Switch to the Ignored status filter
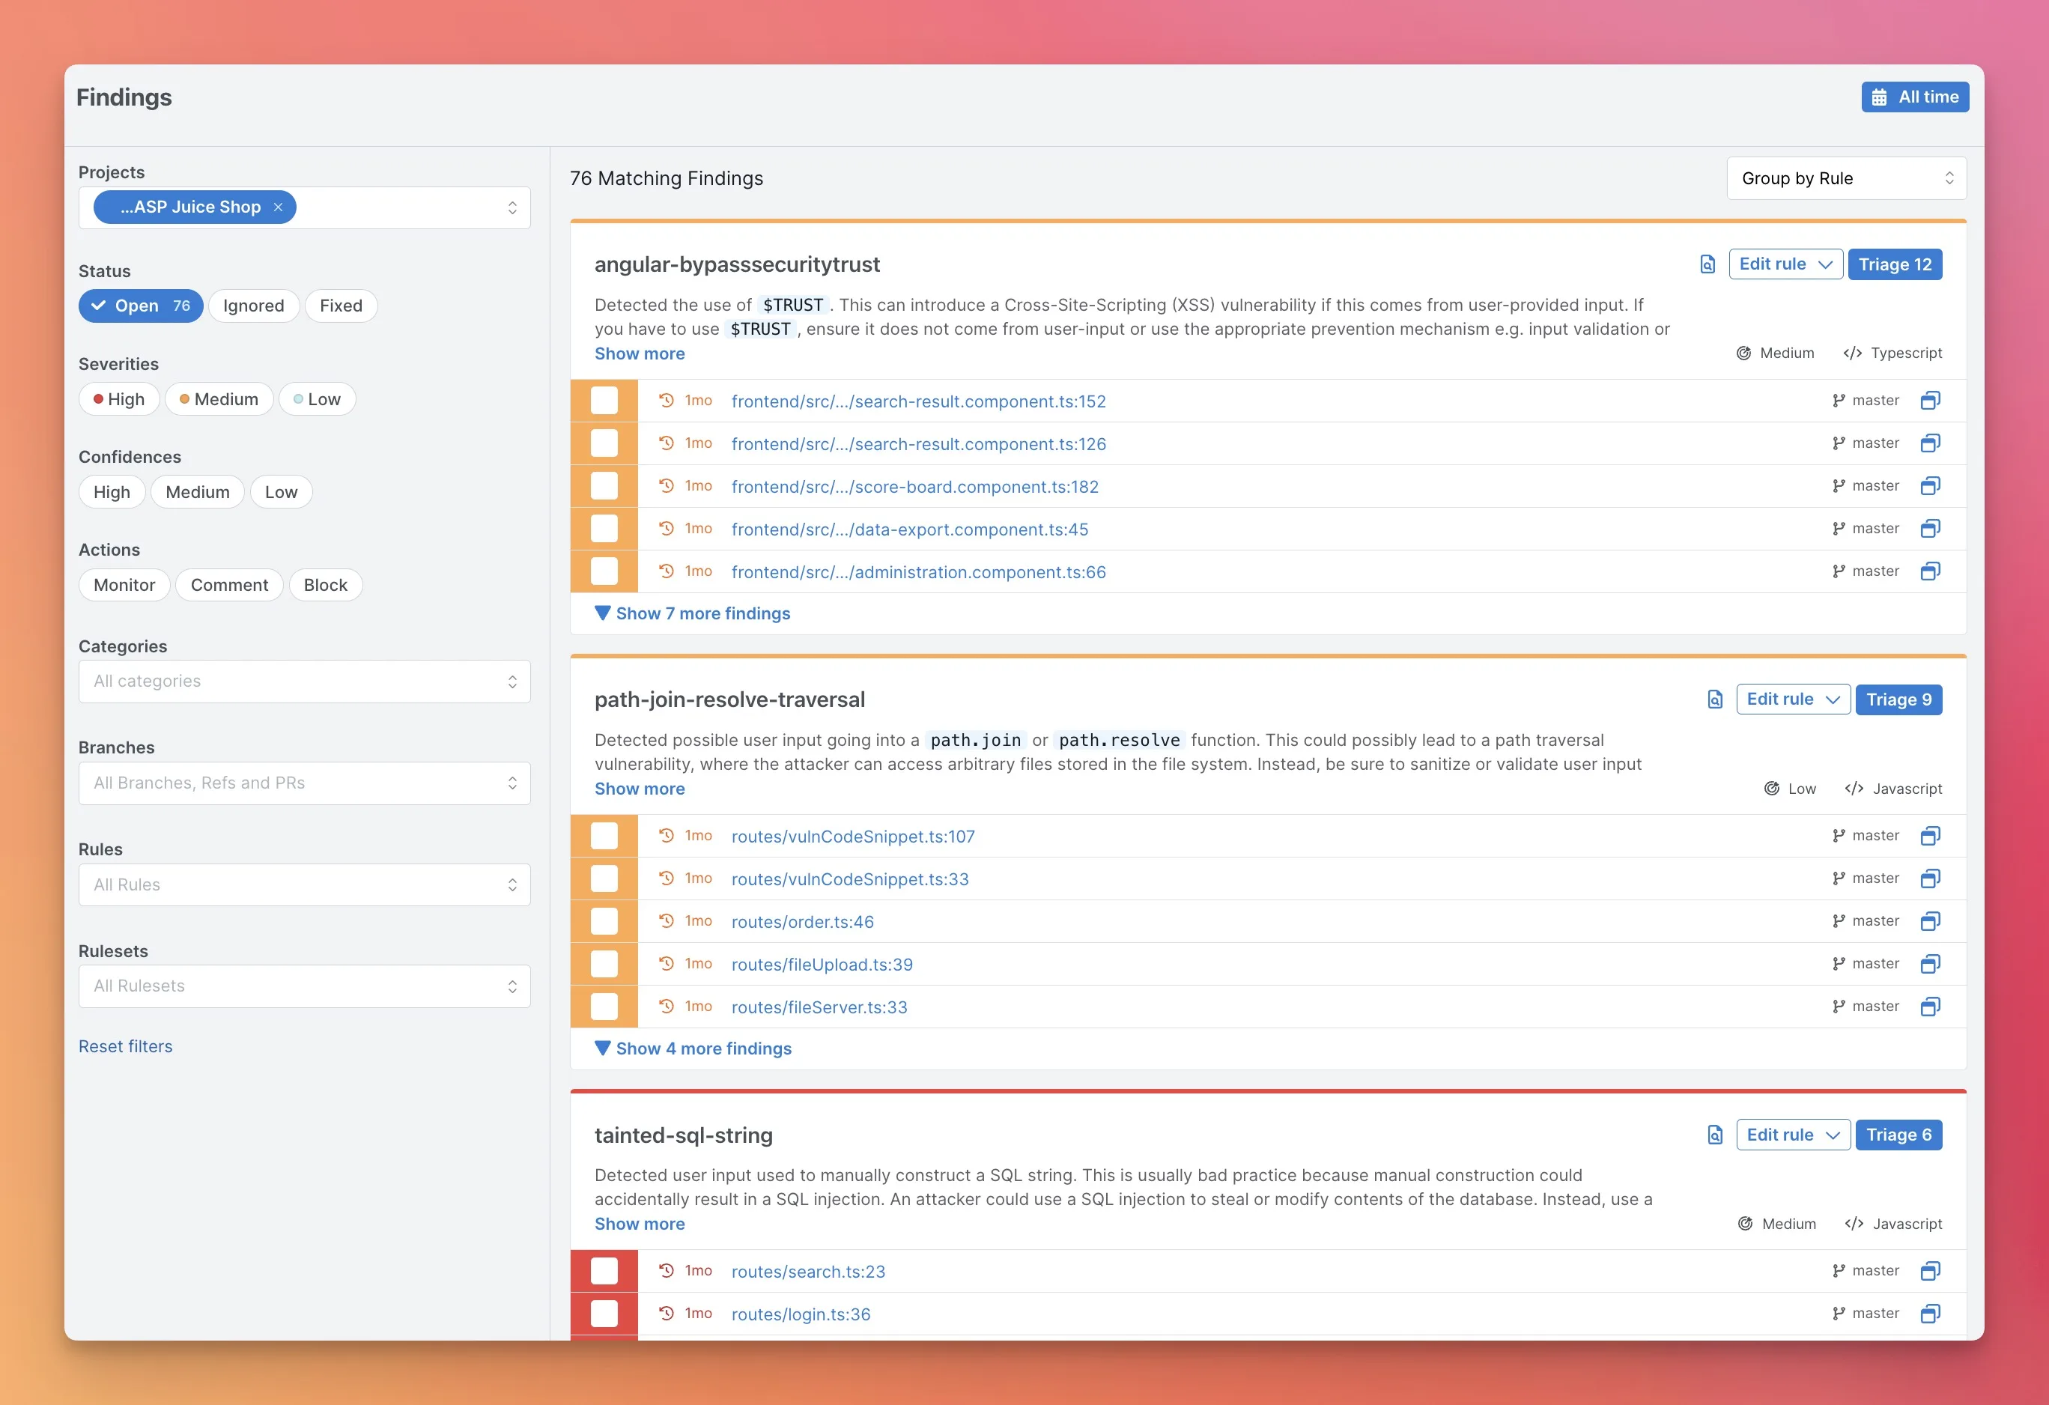Image resolution: width=2049 pixels, height=1405 pixels. click(x=253, y=306)
